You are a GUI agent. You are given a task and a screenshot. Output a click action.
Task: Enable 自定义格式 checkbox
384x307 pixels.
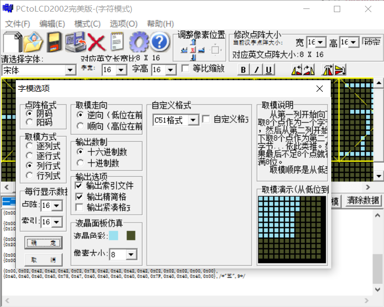click(206, 119)
